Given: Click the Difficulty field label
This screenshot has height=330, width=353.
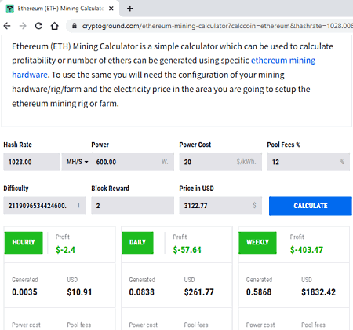Looking at the screenshot, I should pos(16,189).
